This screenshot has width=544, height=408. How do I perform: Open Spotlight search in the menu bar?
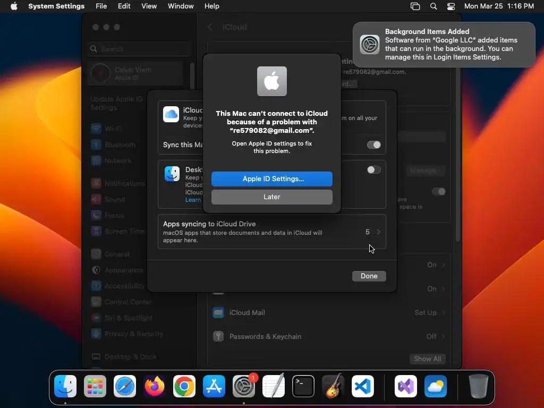pyautogui.click(x=433, y=6)
